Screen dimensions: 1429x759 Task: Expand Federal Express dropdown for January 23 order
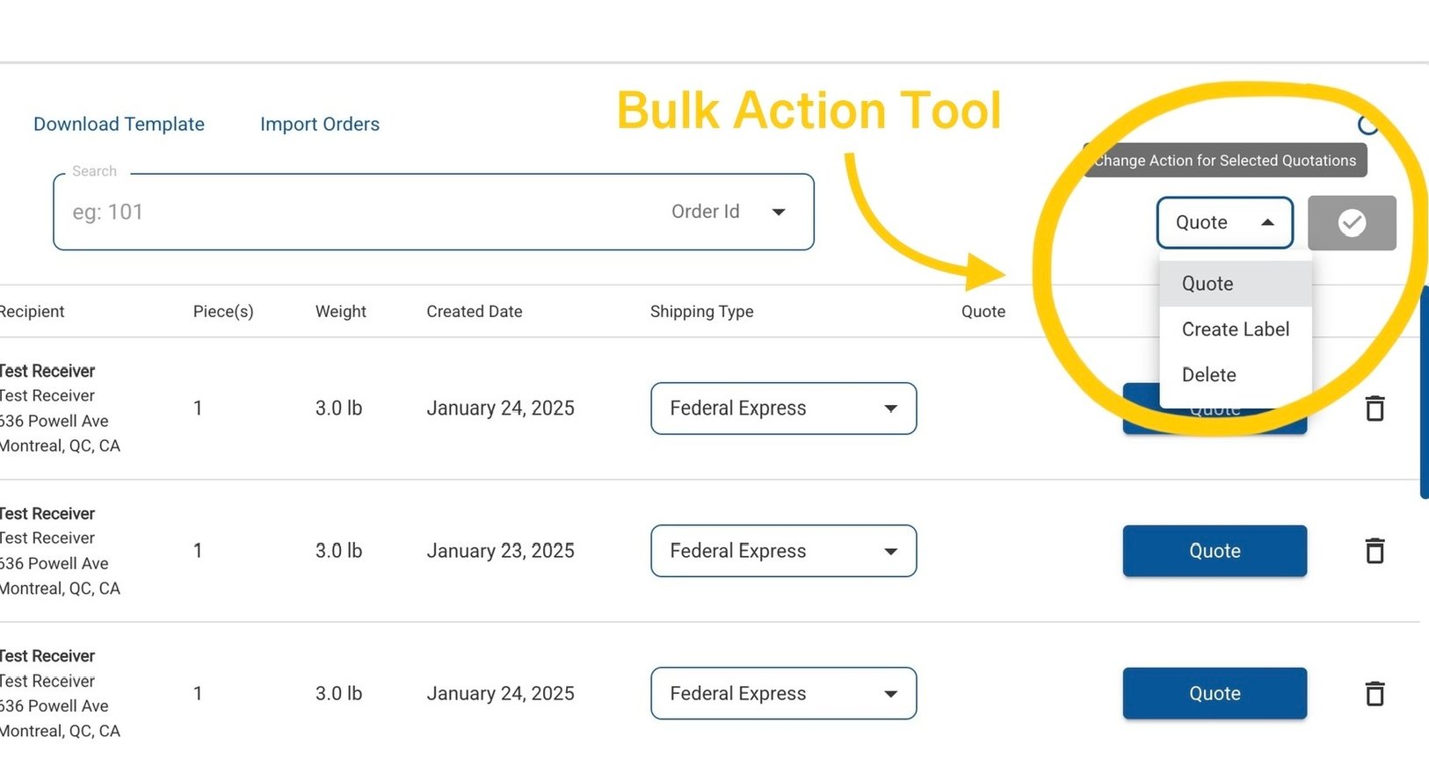(783, 551)
